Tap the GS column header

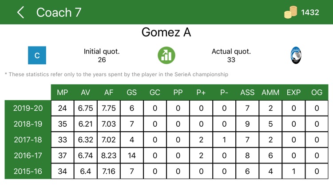[x=132, y=93]
